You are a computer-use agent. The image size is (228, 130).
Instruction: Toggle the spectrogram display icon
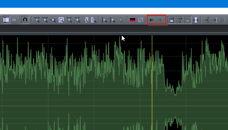pos(133,20)
